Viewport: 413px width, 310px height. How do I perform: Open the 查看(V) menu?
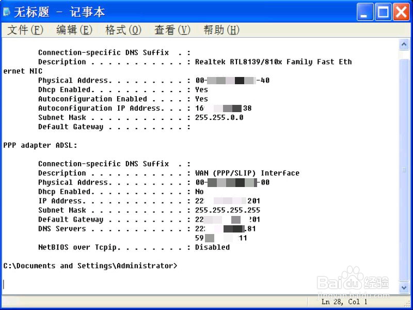[x=172, y=30]
